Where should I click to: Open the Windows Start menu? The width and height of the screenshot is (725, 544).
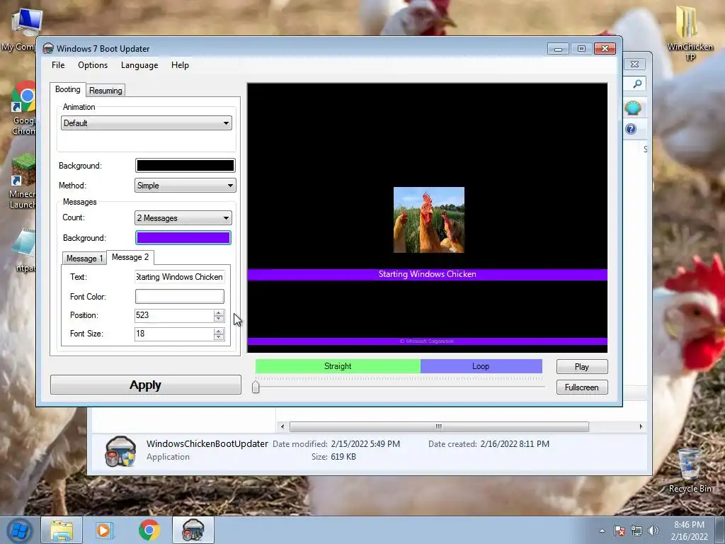[19, 530]
